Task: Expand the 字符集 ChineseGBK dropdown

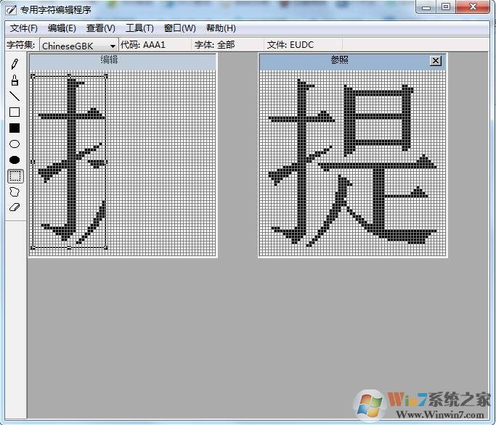Action: click(113, 46)
